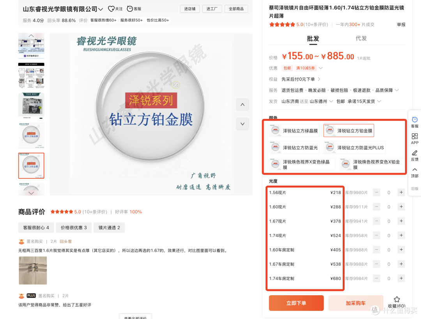Open the review photo of the glasses
Viewport: 421px width, 319px height.
[x=33, y=270]
